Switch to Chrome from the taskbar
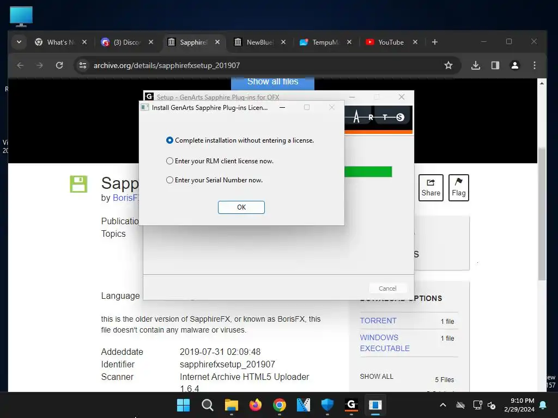Screen dimensions: 558x418 coord(280,405)
